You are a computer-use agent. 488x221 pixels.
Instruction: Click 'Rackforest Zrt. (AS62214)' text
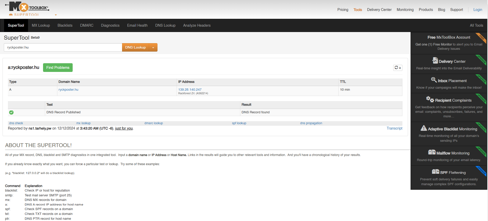coord(193,93)
